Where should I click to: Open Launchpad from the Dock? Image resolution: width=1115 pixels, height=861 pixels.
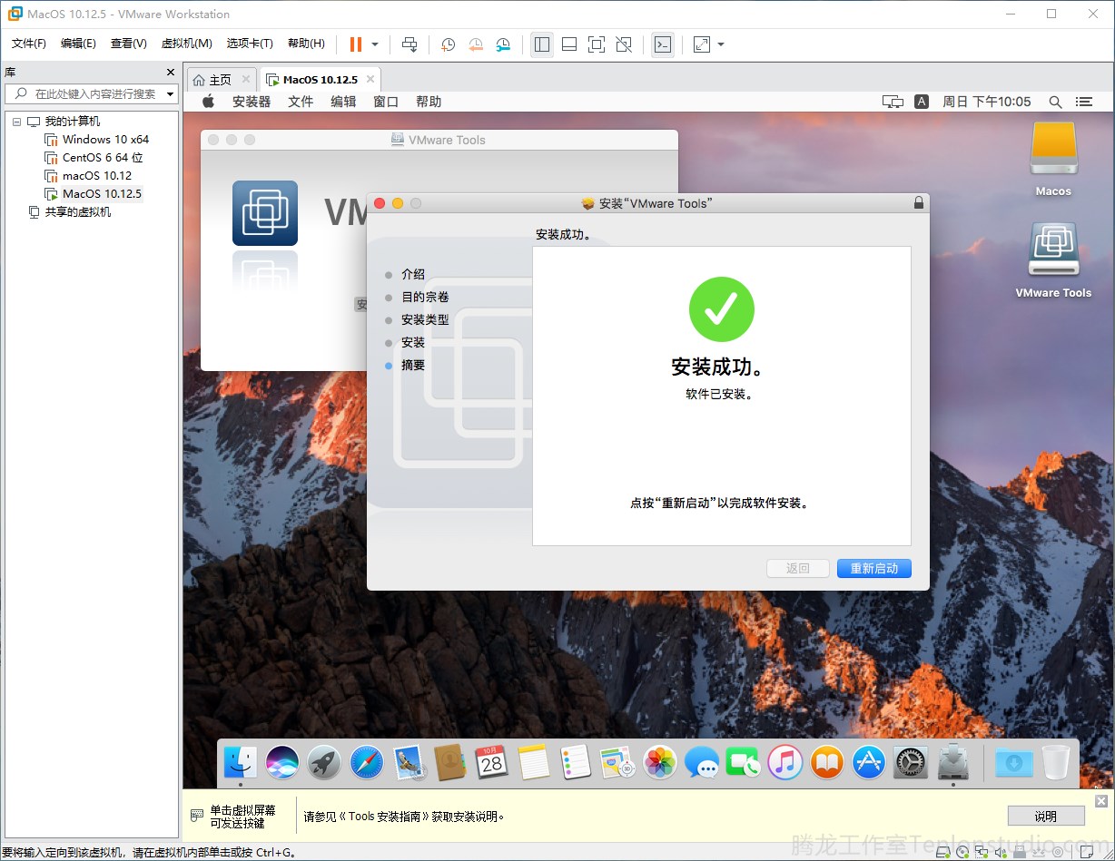pyautogui.click(x=324, y=763)
